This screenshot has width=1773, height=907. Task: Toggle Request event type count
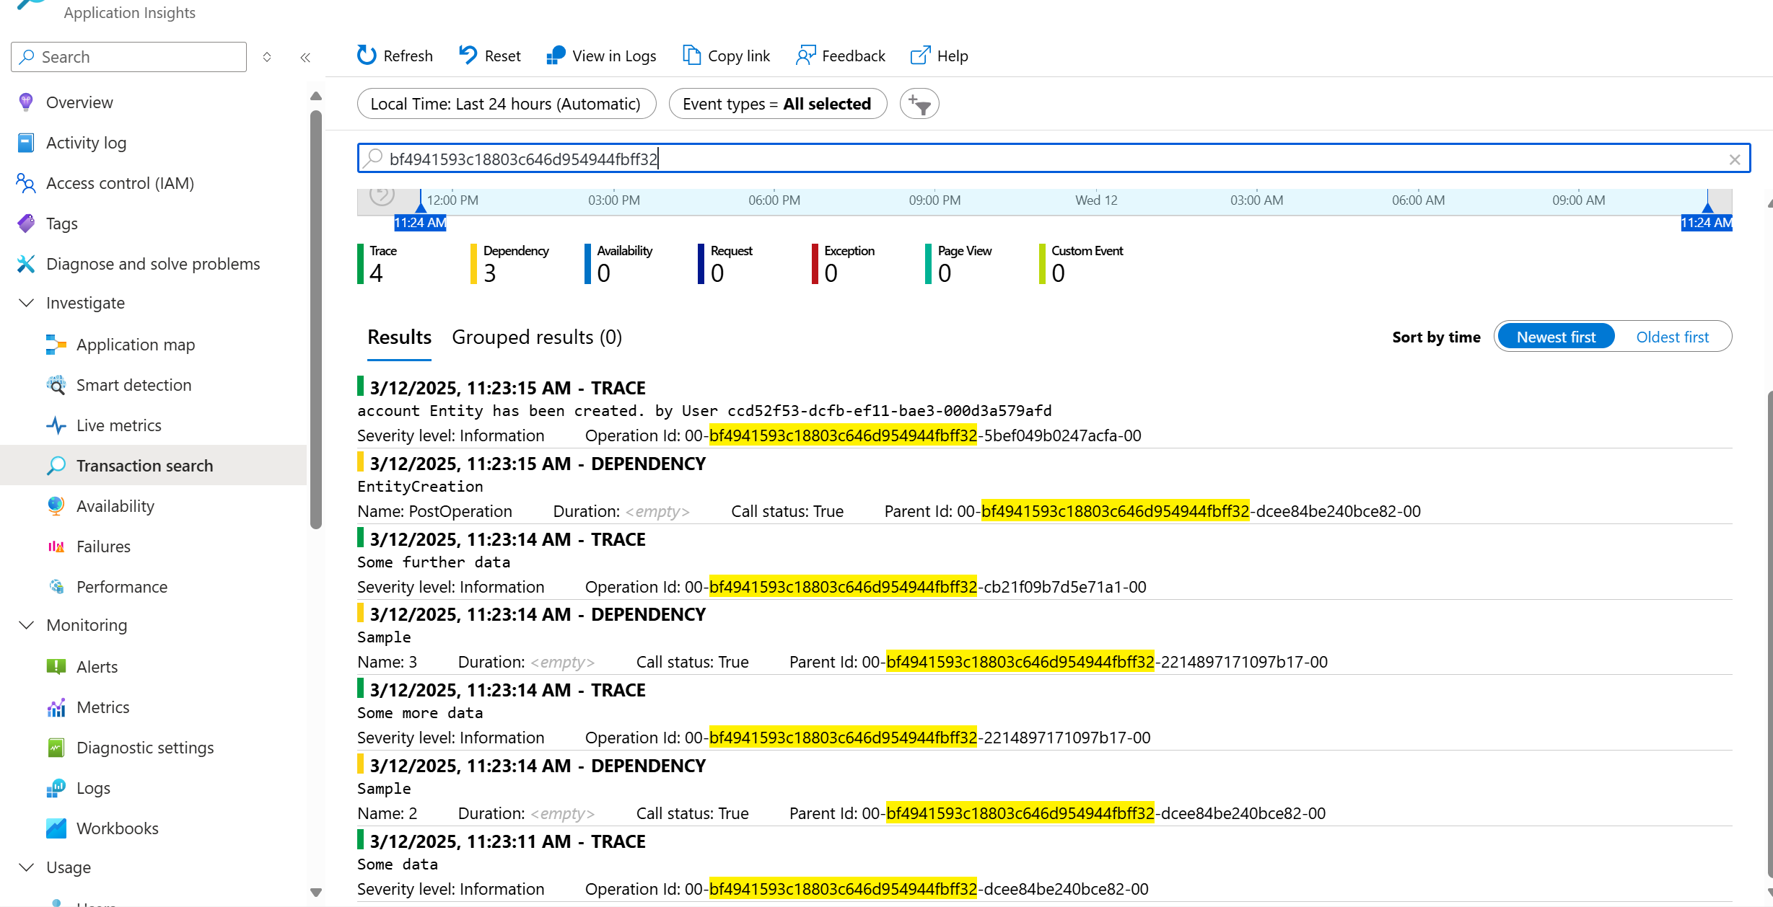pyautogui.click(x=725, y=264)
